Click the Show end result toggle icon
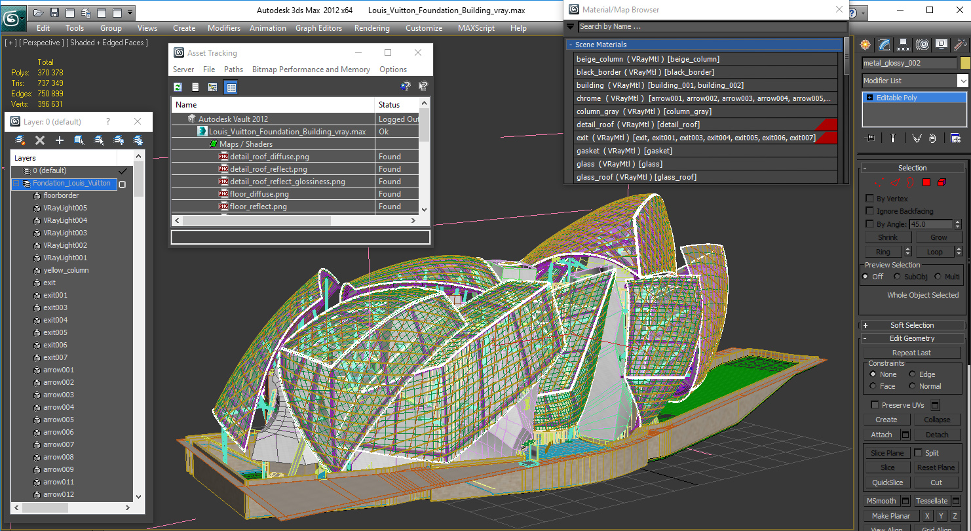The width and height of the screenshot is (971, 531). click(x=892, y=138)
